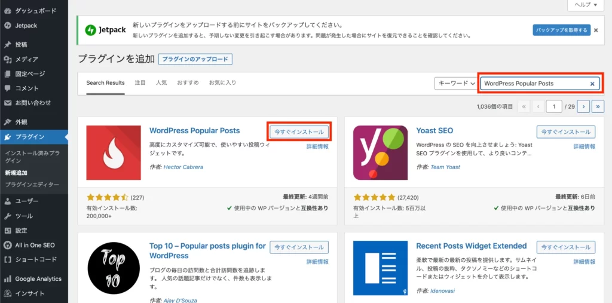Click the Top 10 plugin icon
This screenshot has width=612, height=303.
point(114,268)
